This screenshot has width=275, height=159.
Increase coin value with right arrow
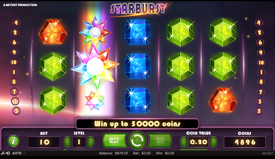tap(213, 142)
